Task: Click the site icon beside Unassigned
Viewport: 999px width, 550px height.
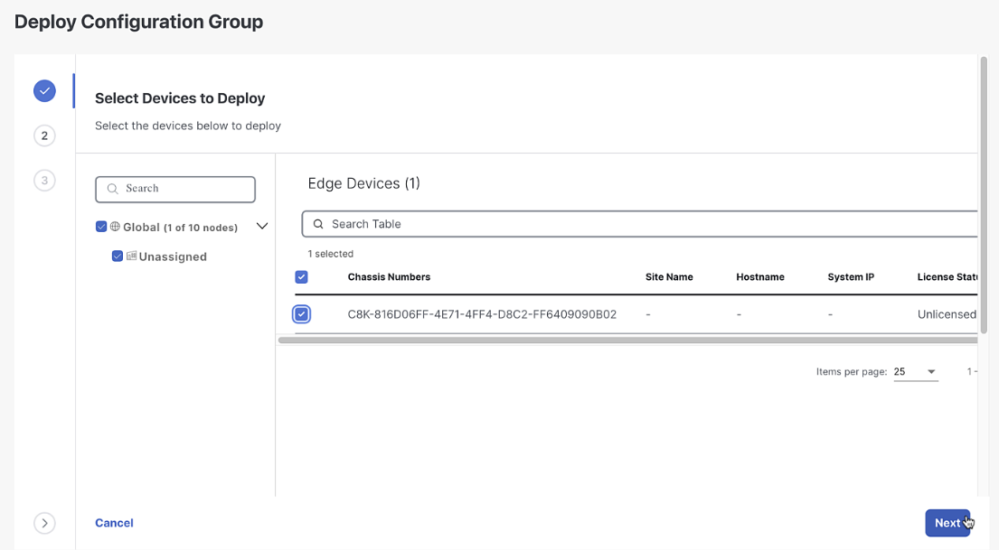Action: [x=131, y=256]
